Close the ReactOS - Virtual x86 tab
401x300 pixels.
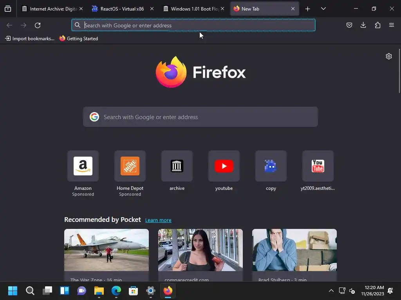[x=152, y=9]
